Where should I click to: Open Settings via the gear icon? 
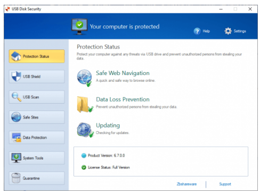click(228, 31)
